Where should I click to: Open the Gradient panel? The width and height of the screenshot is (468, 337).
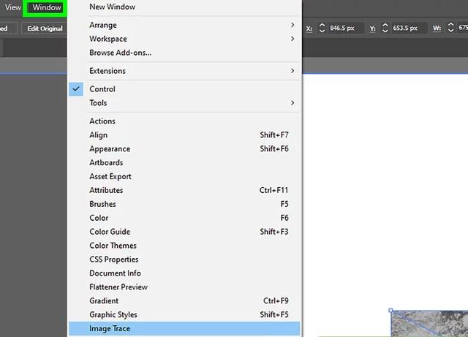coord(184,300)
